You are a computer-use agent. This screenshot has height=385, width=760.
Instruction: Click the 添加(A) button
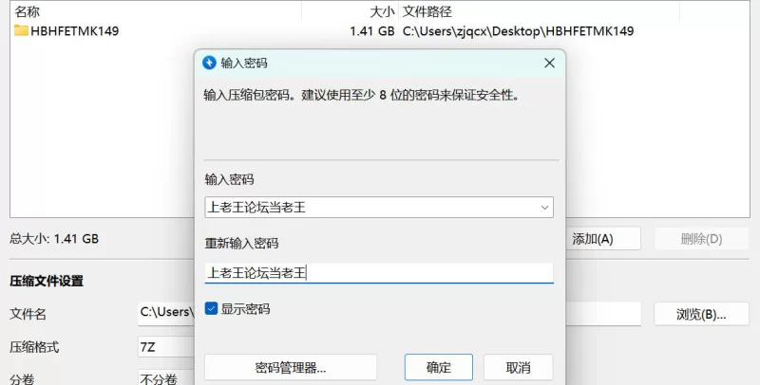[x=602, y=239]
